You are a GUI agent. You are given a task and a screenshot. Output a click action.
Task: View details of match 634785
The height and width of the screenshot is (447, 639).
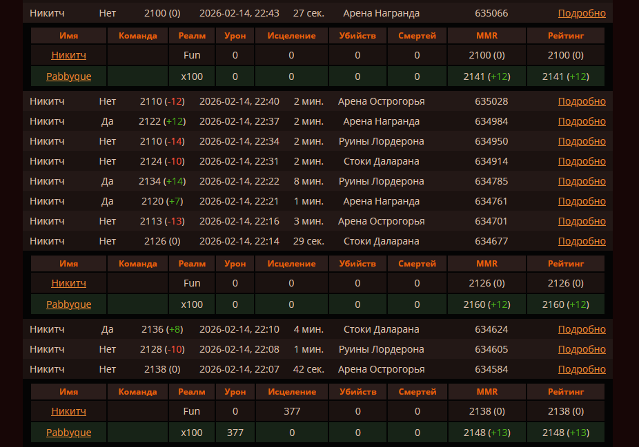pos(582,181)
